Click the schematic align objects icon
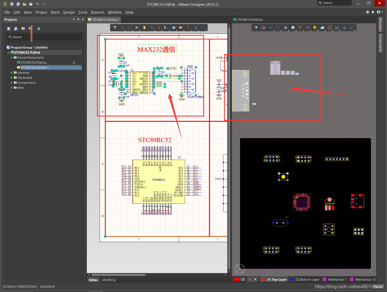This screenshot has height=292, width=387. (137, 28)
